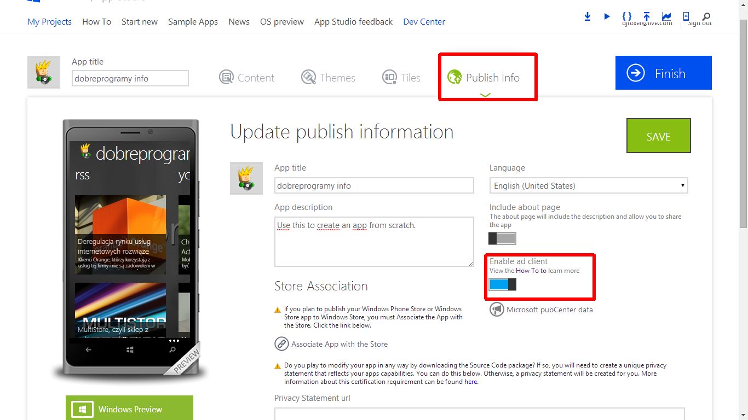Screen dimensions: 748x420
Task: Switch to the Themes tab
Action: point(329,78)
